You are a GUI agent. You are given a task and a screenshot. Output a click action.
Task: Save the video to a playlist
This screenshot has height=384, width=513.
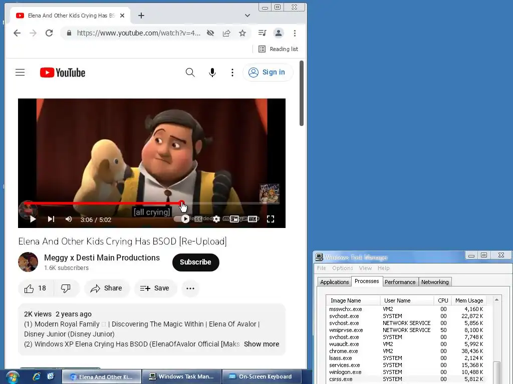[155, 288]
